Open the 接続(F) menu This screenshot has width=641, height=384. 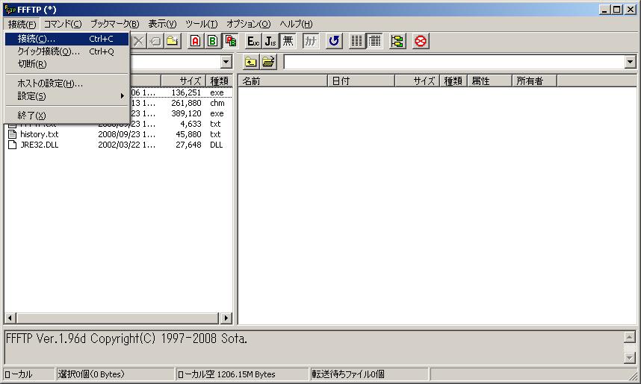(x=22, y=24)
